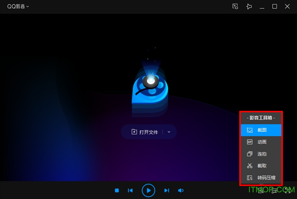Screen dimensions: 297x199
Task: Select 截图 in the toolbox menu
Action: coord(261,130)
